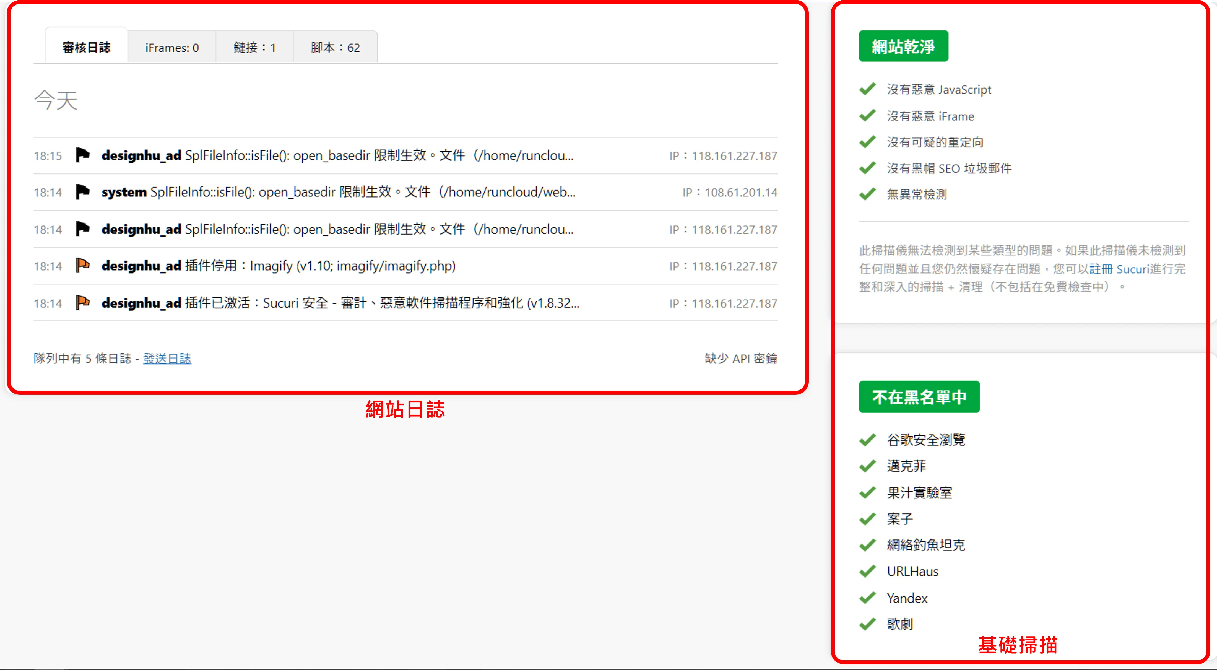Click the checkmark beside Yandex

coord(867,598)
